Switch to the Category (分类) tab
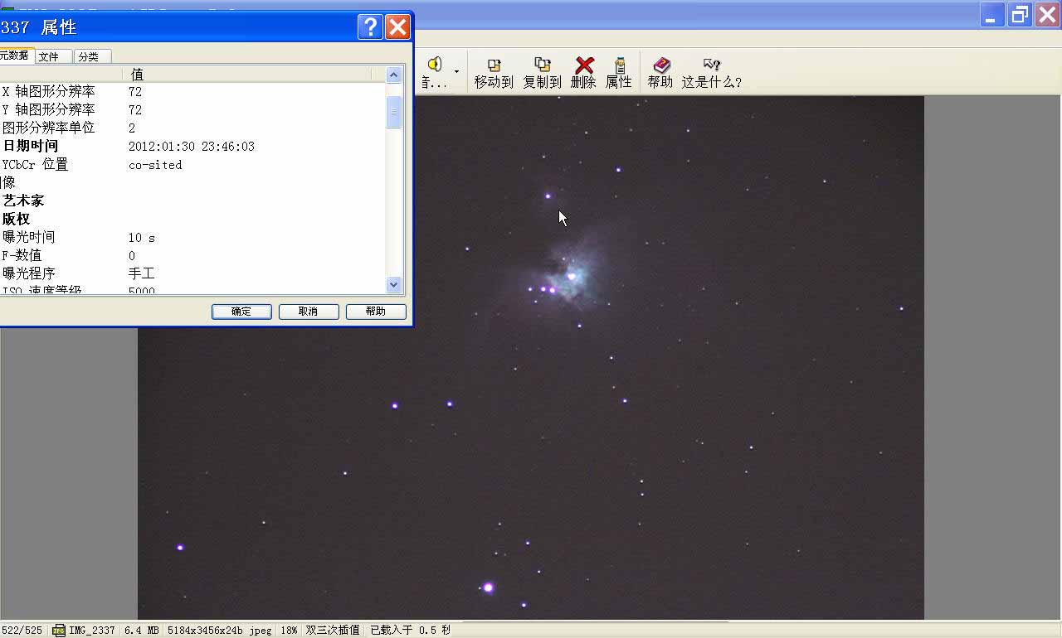1062x638 pixels. pos(89,56)
